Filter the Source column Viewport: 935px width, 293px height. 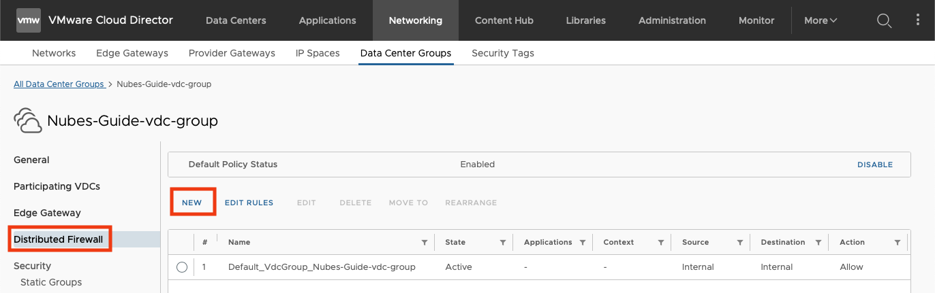pyautogui.click(x=739, y=243)
